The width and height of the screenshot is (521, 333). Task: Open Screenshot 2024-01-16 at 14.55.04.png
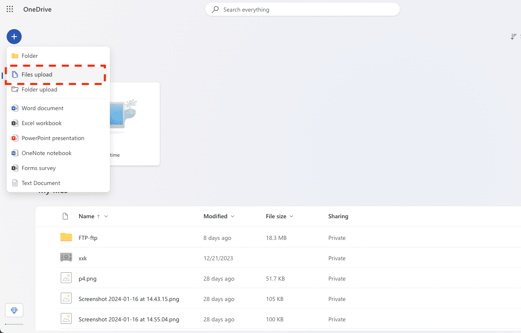tap(129, 319)
